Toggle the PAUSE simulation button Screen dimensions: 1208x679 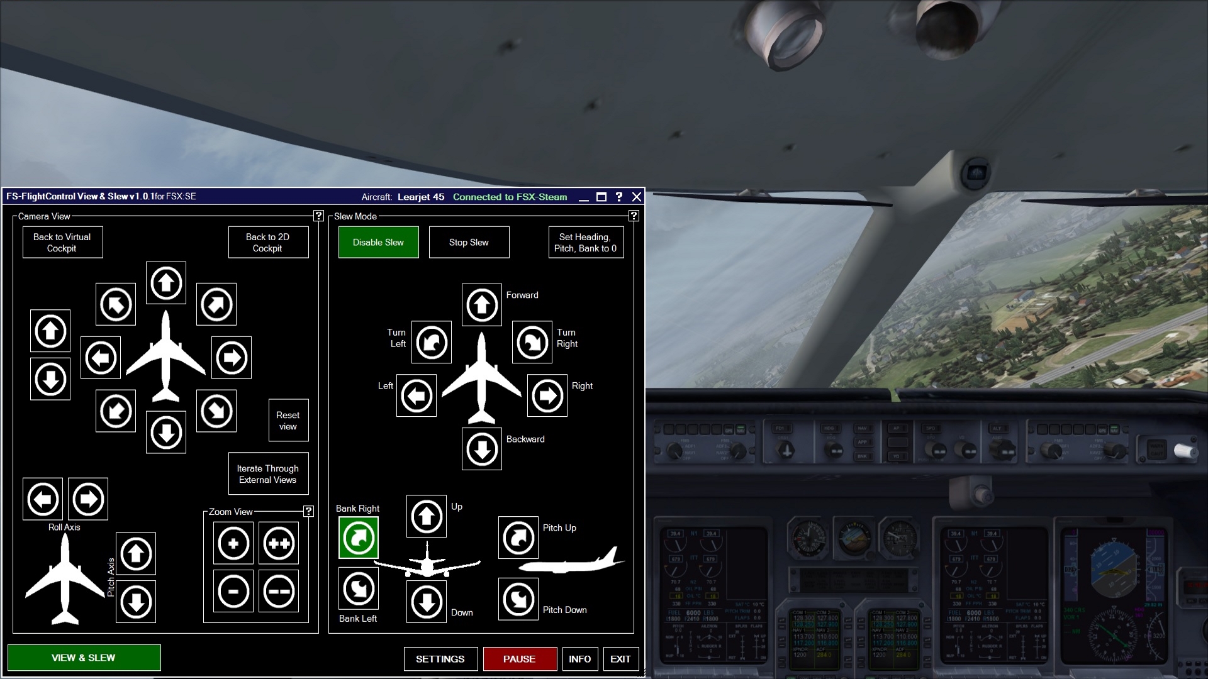pyautogui.click(x=518, y=658)
